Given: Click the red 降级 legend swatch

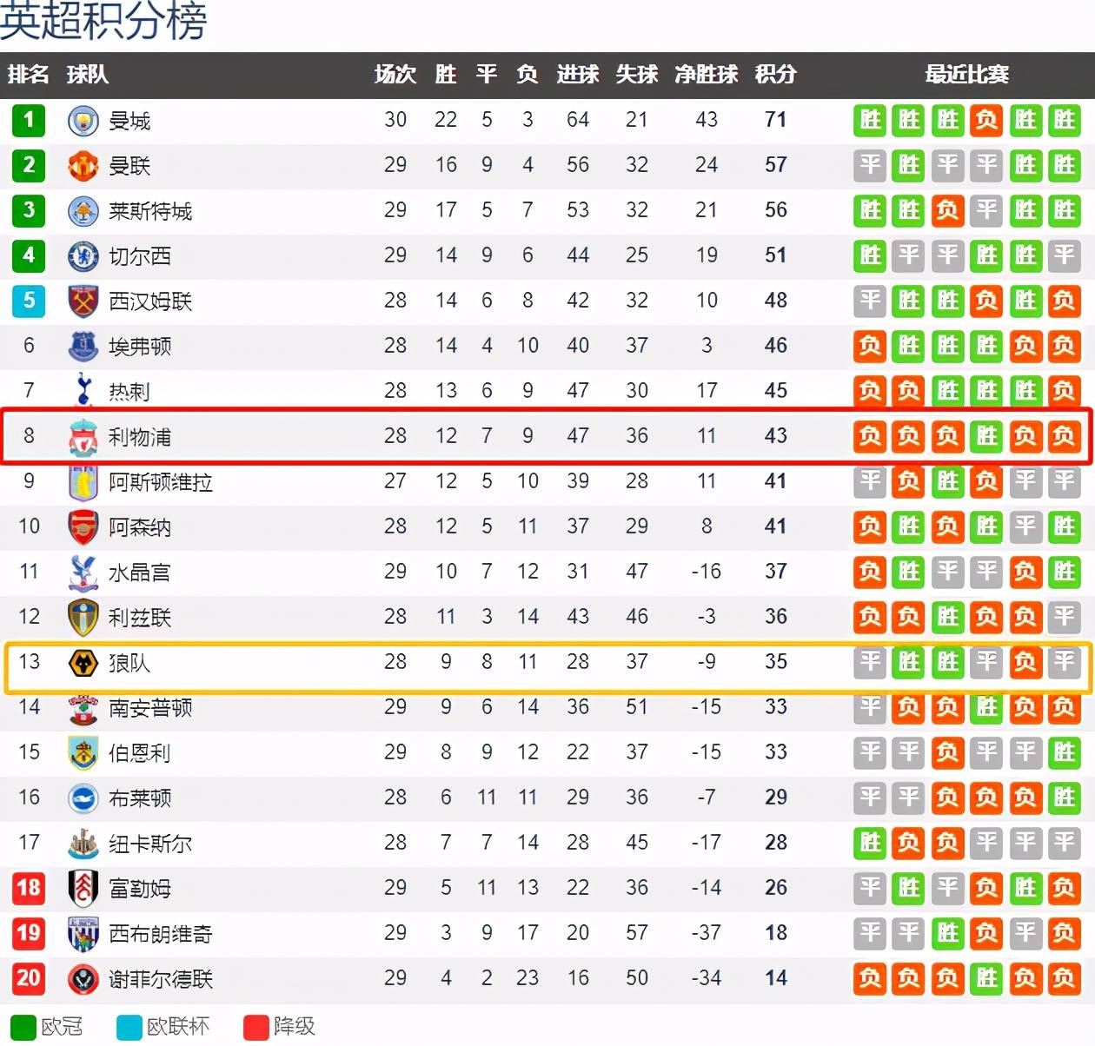Looking at the screenshot, I should click(x=256, y=1027).
